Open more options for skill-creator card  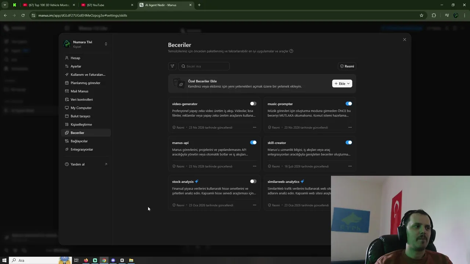click(350, 166)
